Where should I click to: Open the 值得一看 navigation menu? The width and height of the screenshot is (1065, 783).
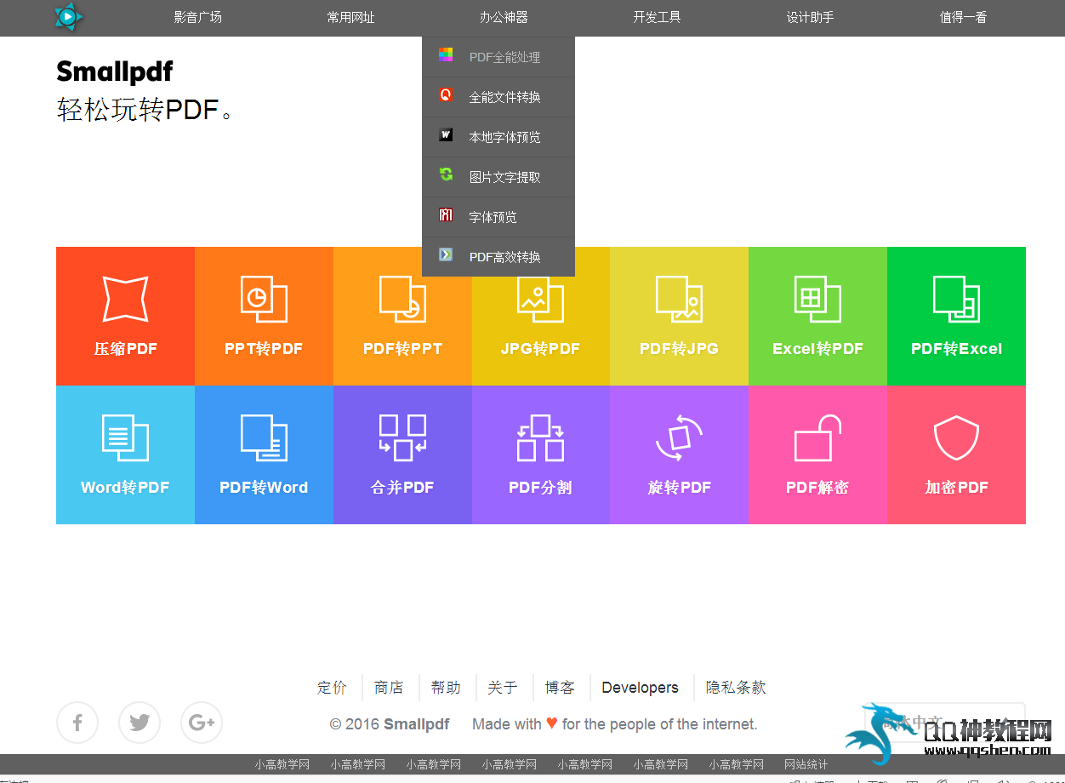(x=963, y=17)
